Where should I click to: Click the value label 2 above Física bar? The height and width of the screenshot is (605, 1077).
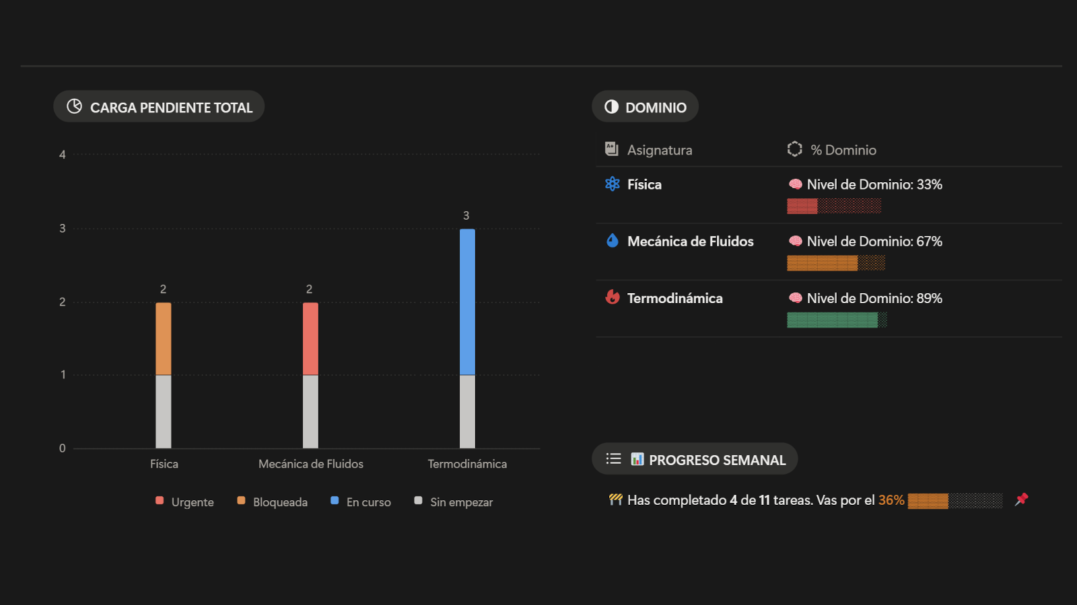(163, 289)
